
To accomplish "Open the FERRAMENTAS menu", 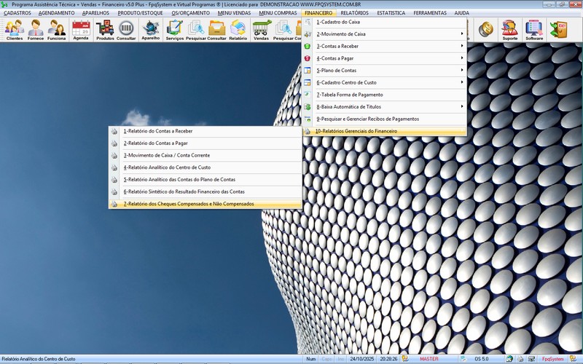I will tap(430, 13).
